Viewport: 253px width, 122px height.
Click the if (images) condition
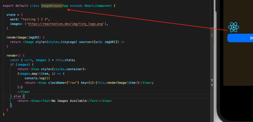(20, 65)
